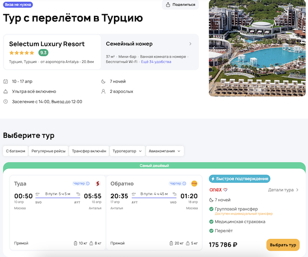Open the Семейный номер room details chevron

190,44
